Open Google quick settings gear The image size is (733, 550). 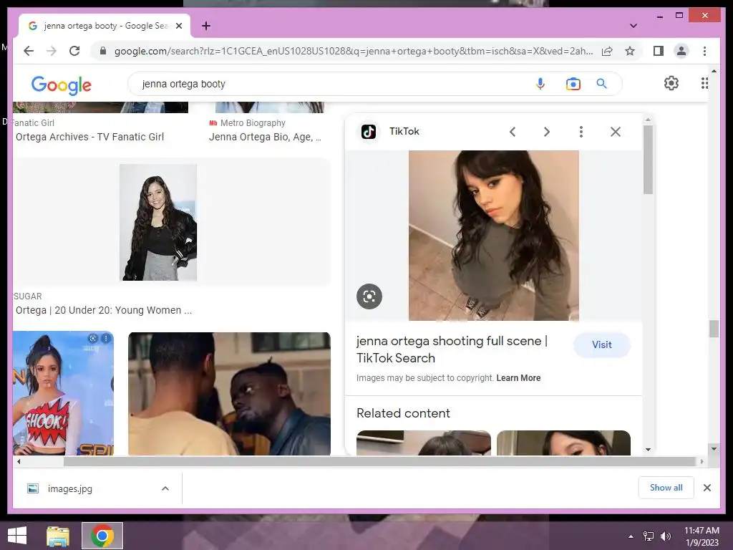671,83
